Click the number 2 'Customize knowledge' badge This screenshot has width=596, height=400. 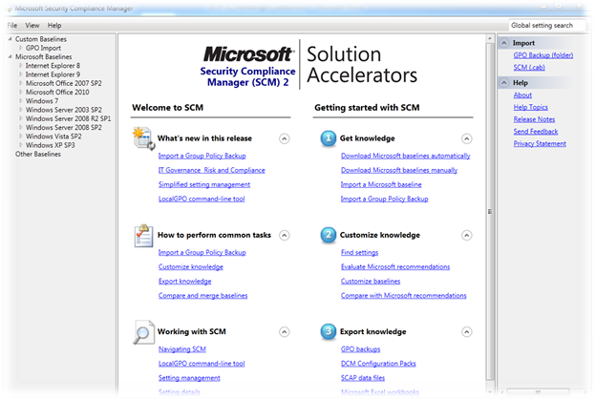click(x=327, y=235)
